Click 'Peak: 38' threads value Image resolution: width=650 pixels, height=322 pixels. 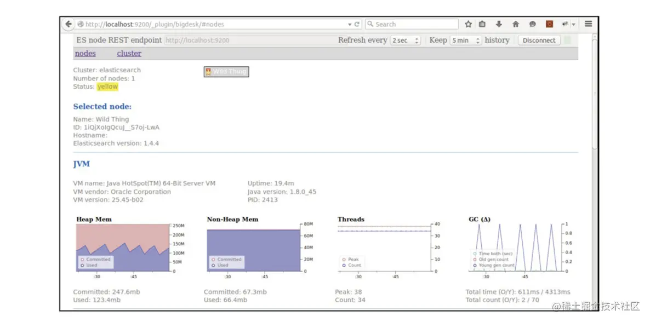pos(349,292)
